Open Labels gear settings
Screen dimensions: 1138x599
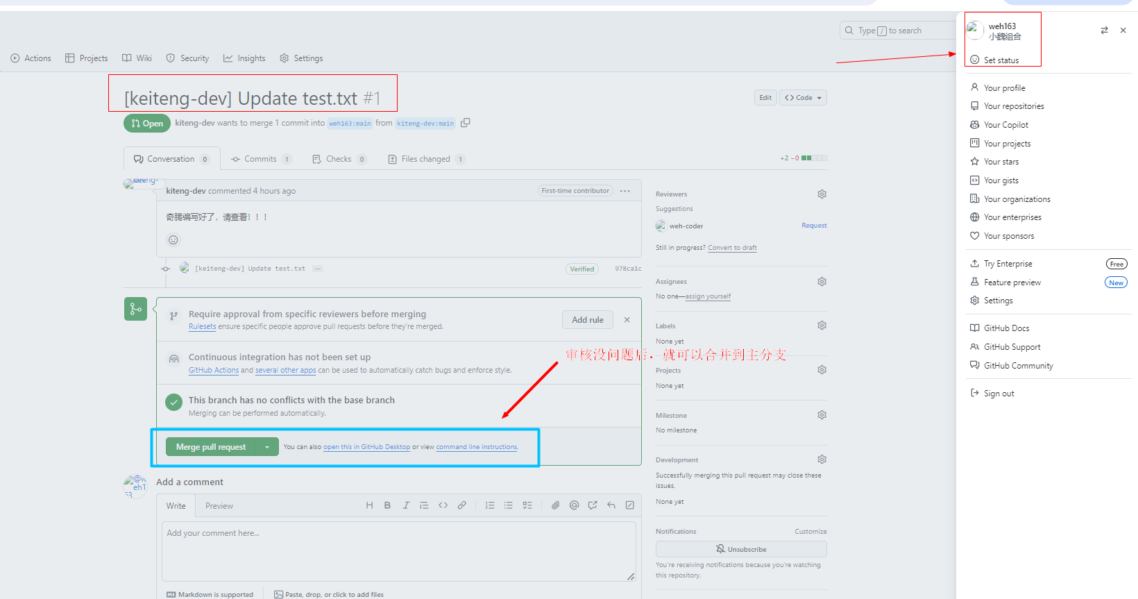(x=822, y=326)
